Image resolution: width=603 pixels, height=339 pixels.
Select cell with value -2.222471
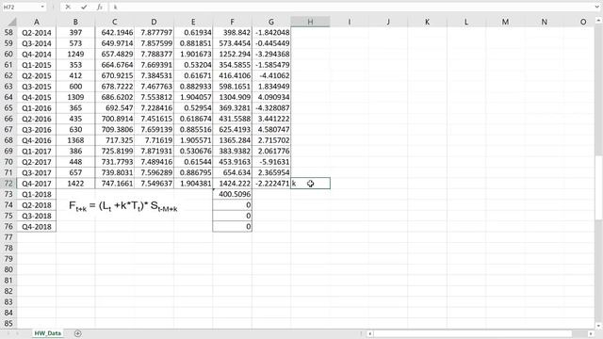(271, 184)
